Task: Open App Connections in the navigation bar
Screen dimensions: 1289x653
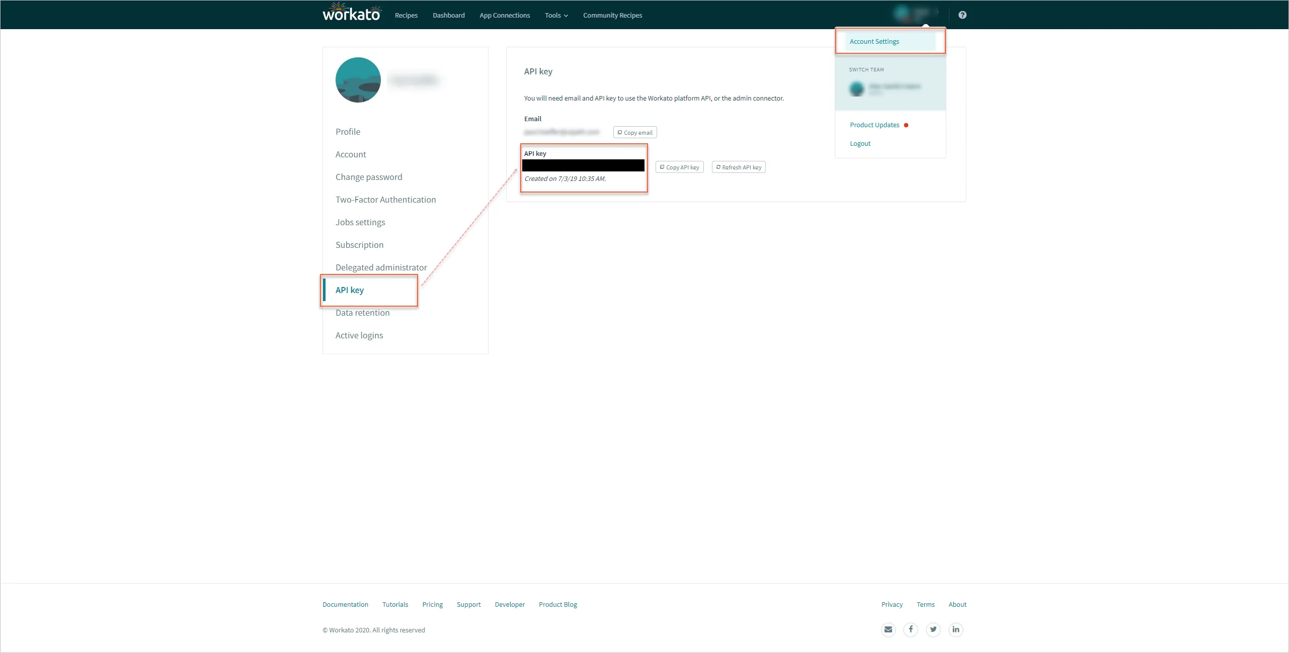Action: pos(505,16)
